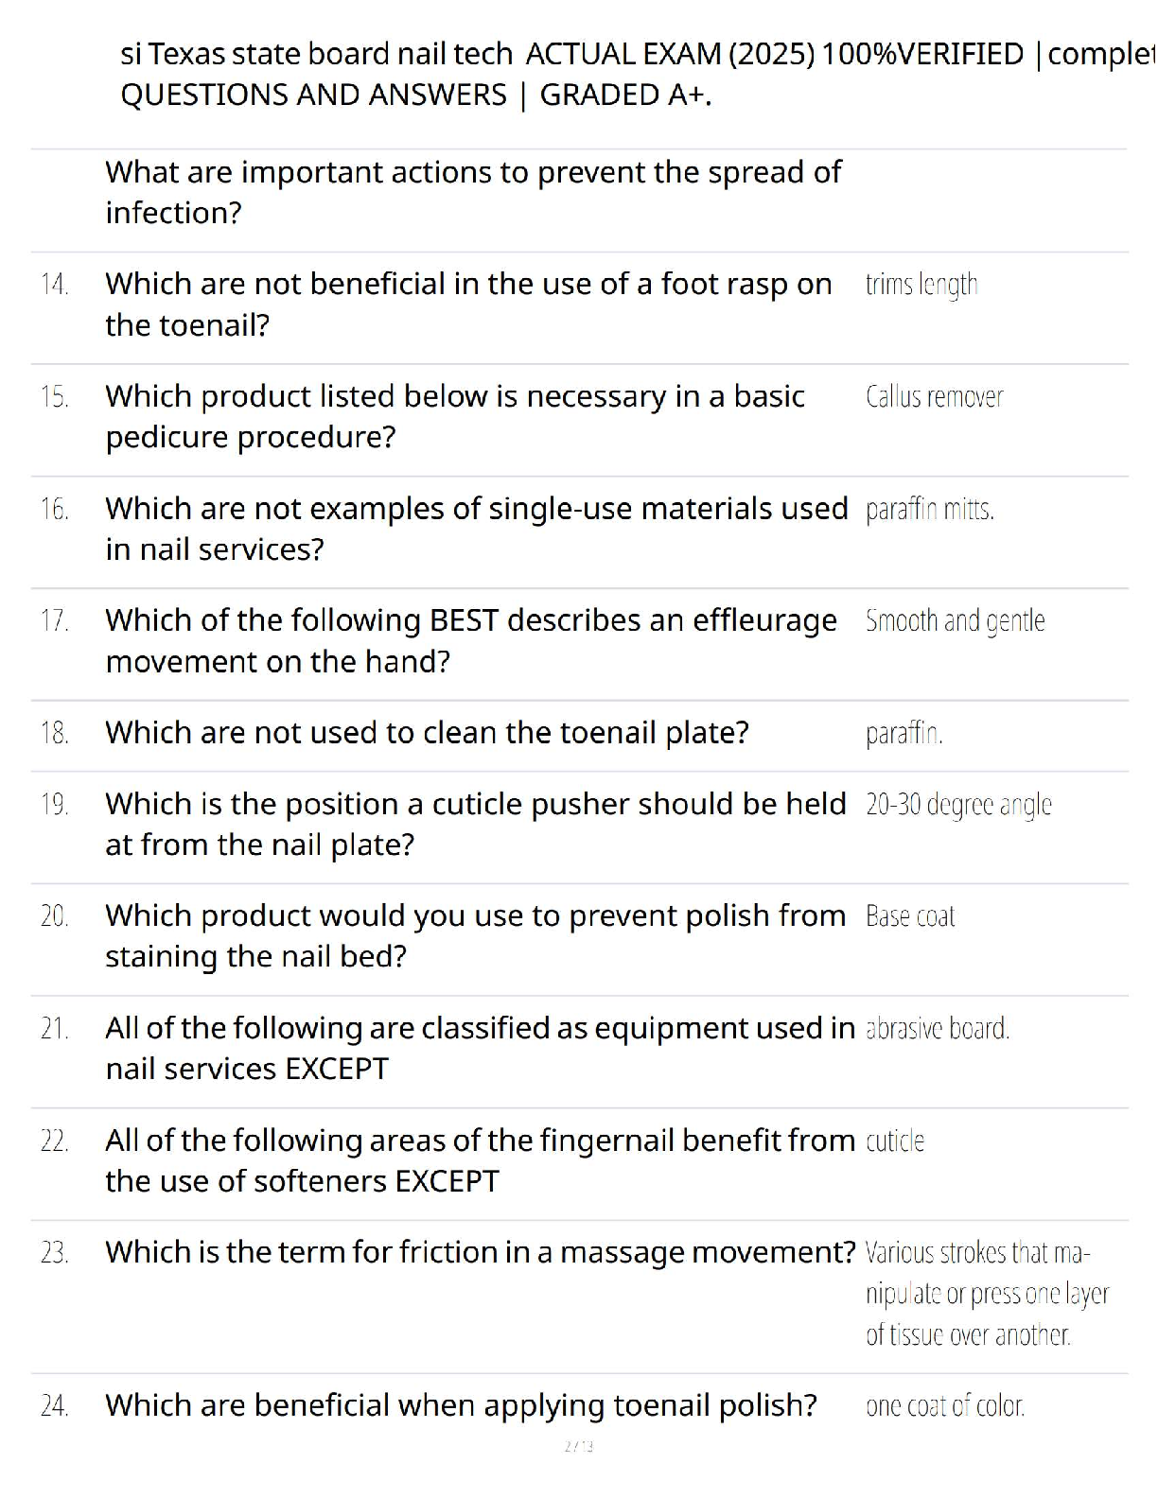Select question 18 about cleaning toenail plate
The image size is (1158, 1498).
427,733
